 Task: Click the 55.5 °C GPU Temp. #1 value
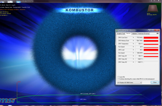coord(139,56)
